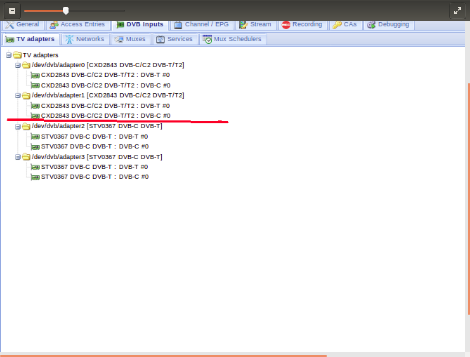
Task: Select adapter1 CXD2843 DVB-T #0 frontend
Action: [105, 106]
